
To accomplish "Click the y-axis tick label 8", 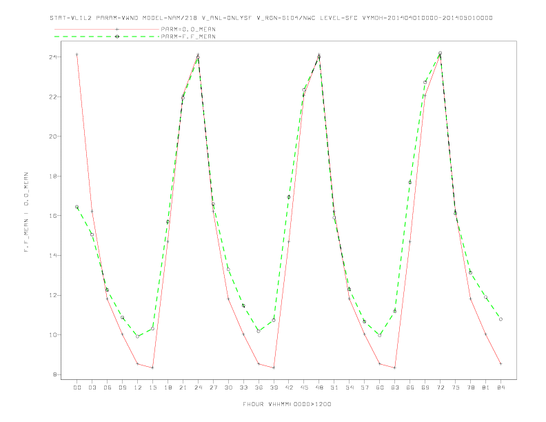I will (x=54, y=374).
